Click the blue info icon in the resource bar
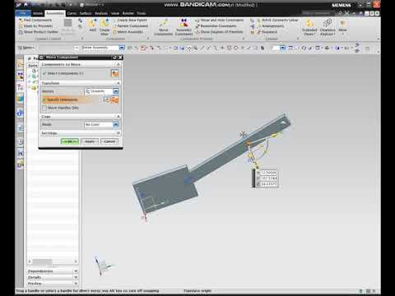 21,113
